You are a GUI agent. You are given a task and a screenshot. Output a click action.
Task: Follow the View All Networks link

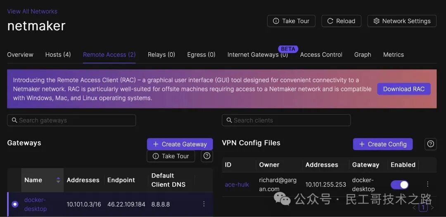point(32,11)
